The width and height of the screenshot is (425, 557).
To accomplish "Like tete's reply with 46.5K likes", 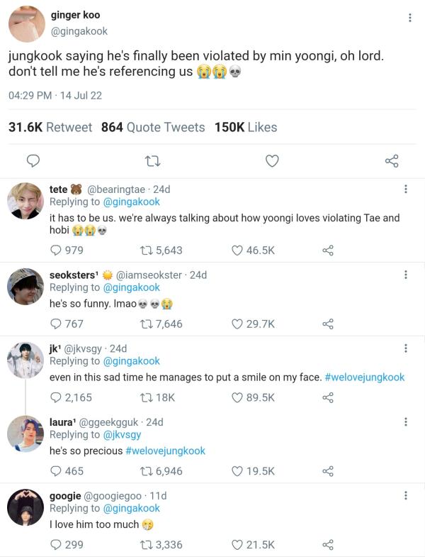I will (x=238, y=250).
